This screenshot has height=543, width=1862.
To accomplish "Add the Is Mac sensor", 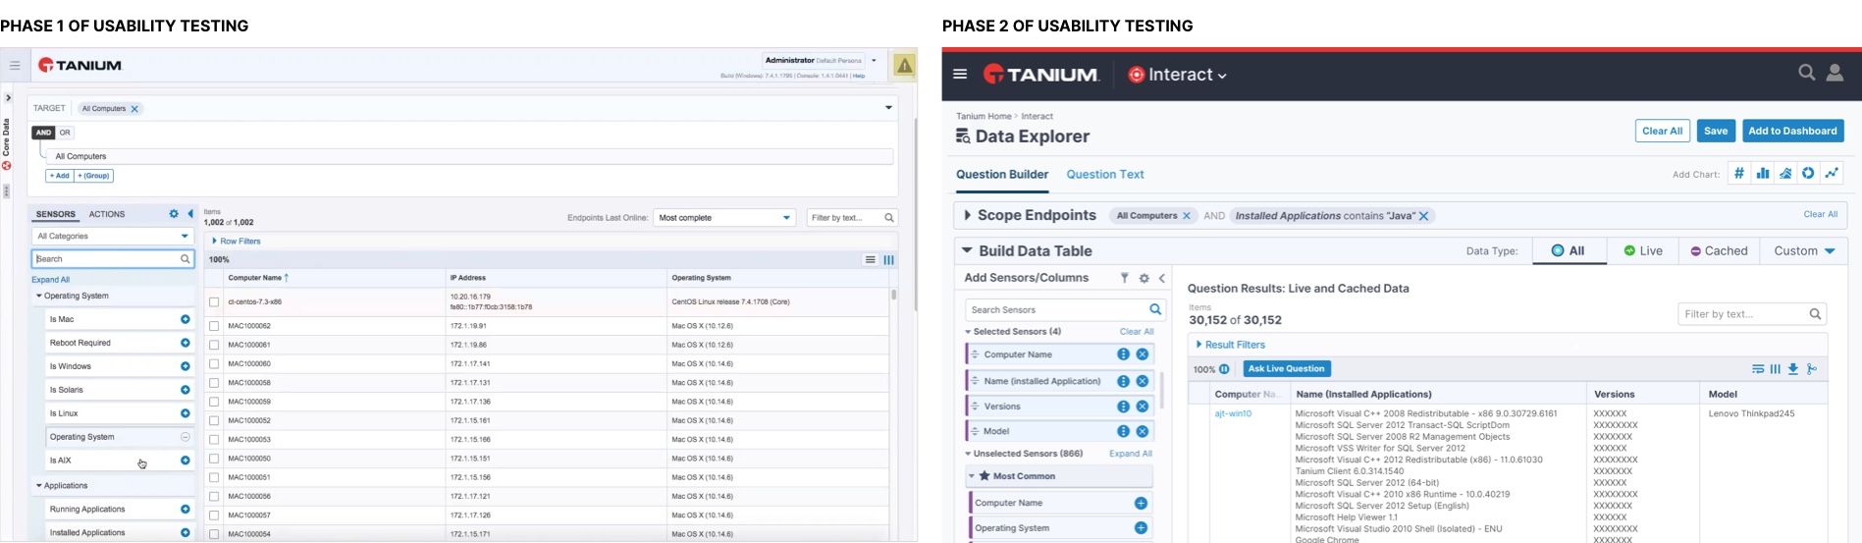I will 185,319.
